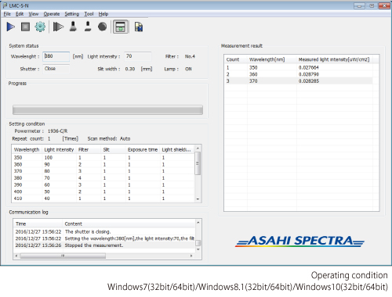This screenshot has width=392, height=297.
Task: Click the communication log scroll-down arrow
Action: (x=198, y=249)
